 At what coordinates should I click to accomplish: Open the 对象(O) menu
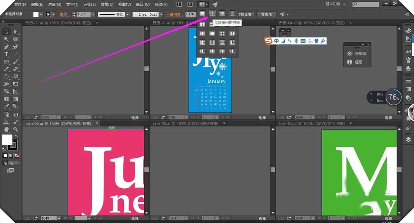tap(54, 5)
